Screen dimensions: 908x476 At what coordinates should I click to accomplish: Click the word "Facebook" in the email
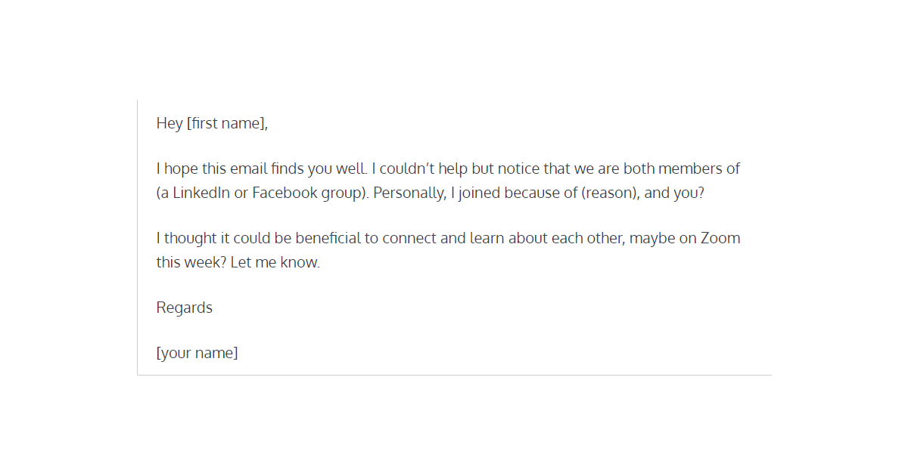(285, 193)
